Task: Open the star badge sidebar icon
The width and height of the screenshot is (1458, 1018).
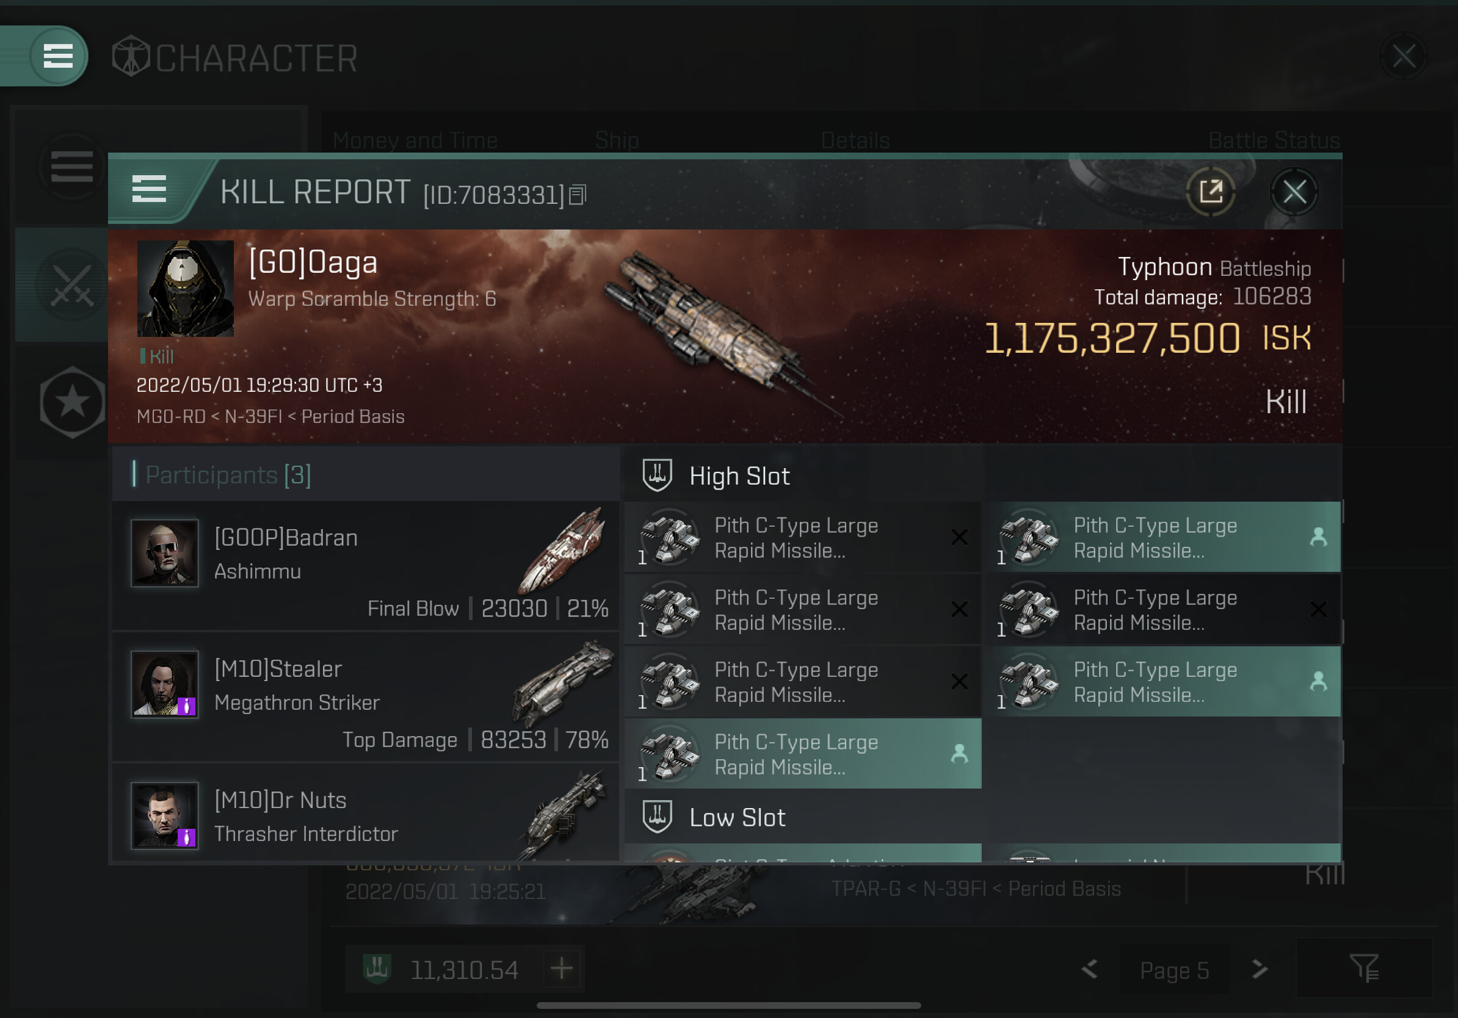Action: click(72, 402)
